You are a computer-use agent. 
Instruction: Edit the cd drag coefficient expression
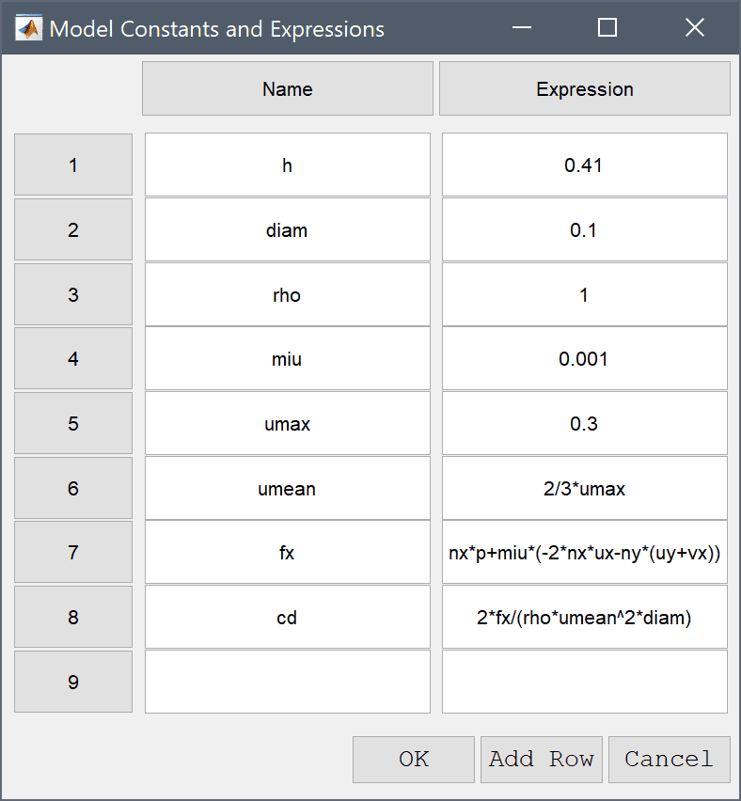585,617
